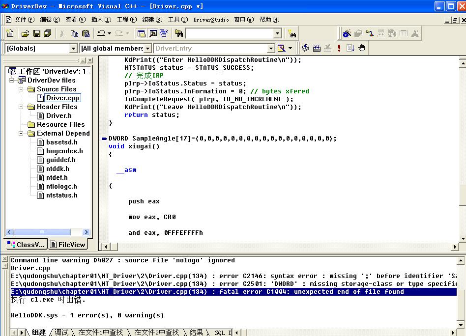The image size is (466, 336).
Task: Open the 工程(P) menu
Action: click(x=127, y=20)
